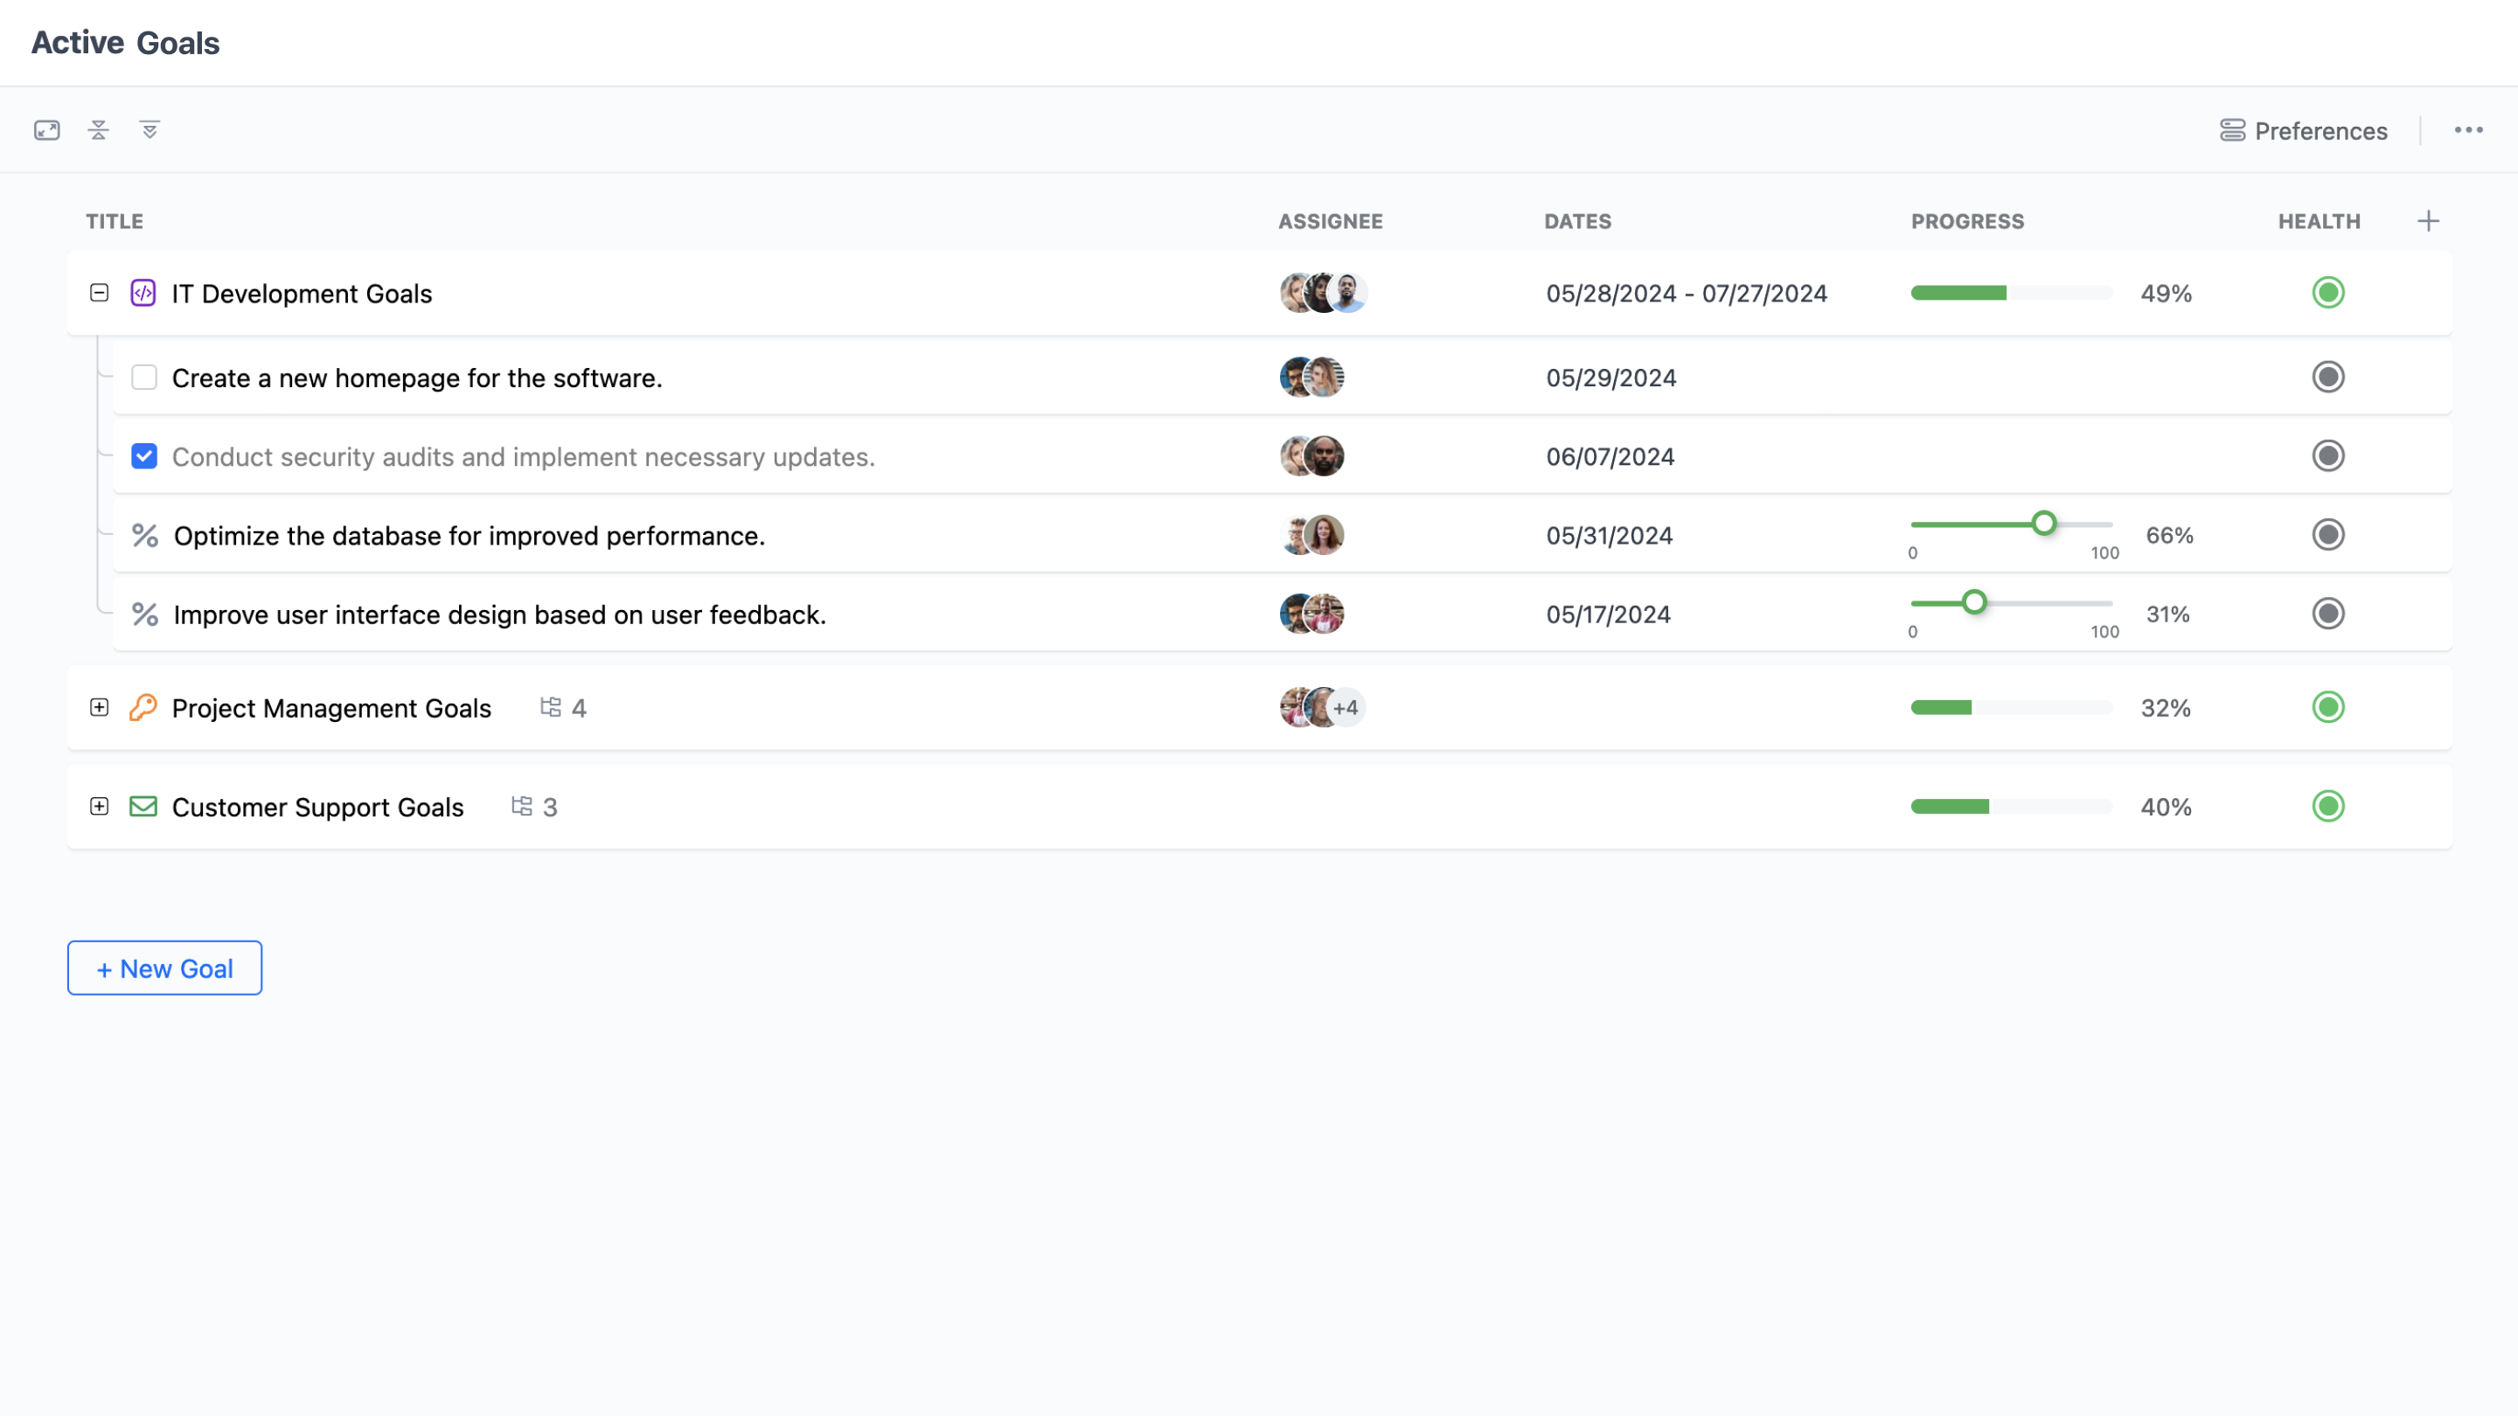This screenshot has height=1416, width=2518.
Task: Click the 66% progress value
Action: [2169, 536]
